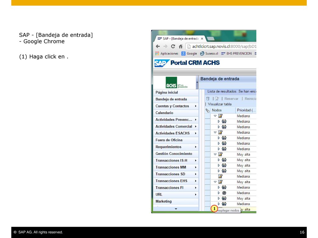Select the row marker of the gear icon row
Screen dimensions: 318x238
[207, 193]
